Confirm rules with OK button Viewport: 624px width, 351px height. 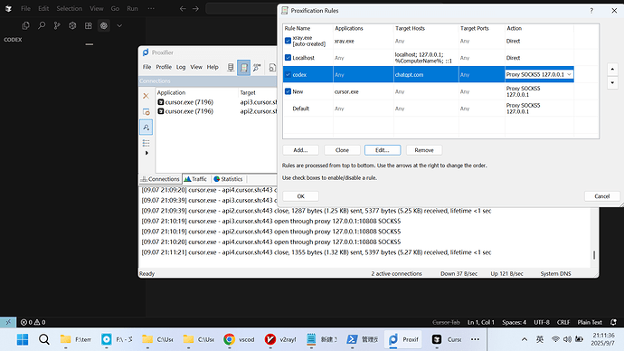pyautogui.click(x=300, y=196)
